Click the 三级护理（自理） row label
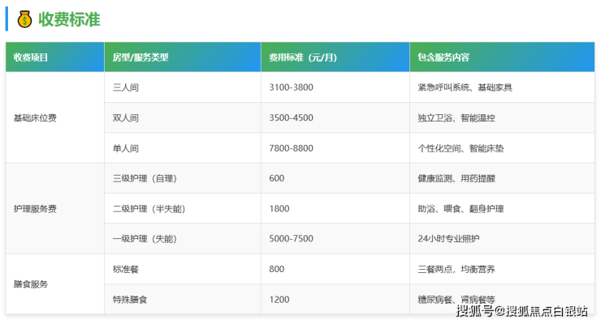 click(145, 178)
